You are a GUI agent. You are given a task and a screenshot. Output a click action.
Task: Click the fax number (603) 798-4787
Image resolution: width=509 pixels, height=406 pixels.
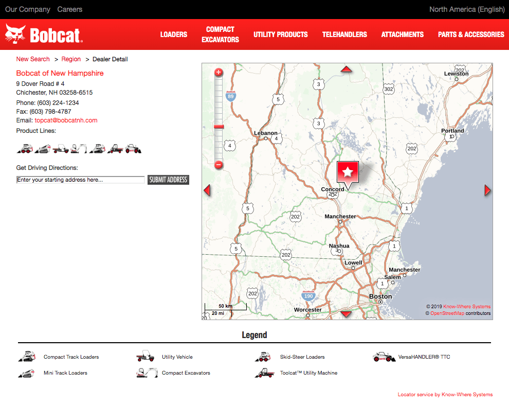tap(50, 112)
